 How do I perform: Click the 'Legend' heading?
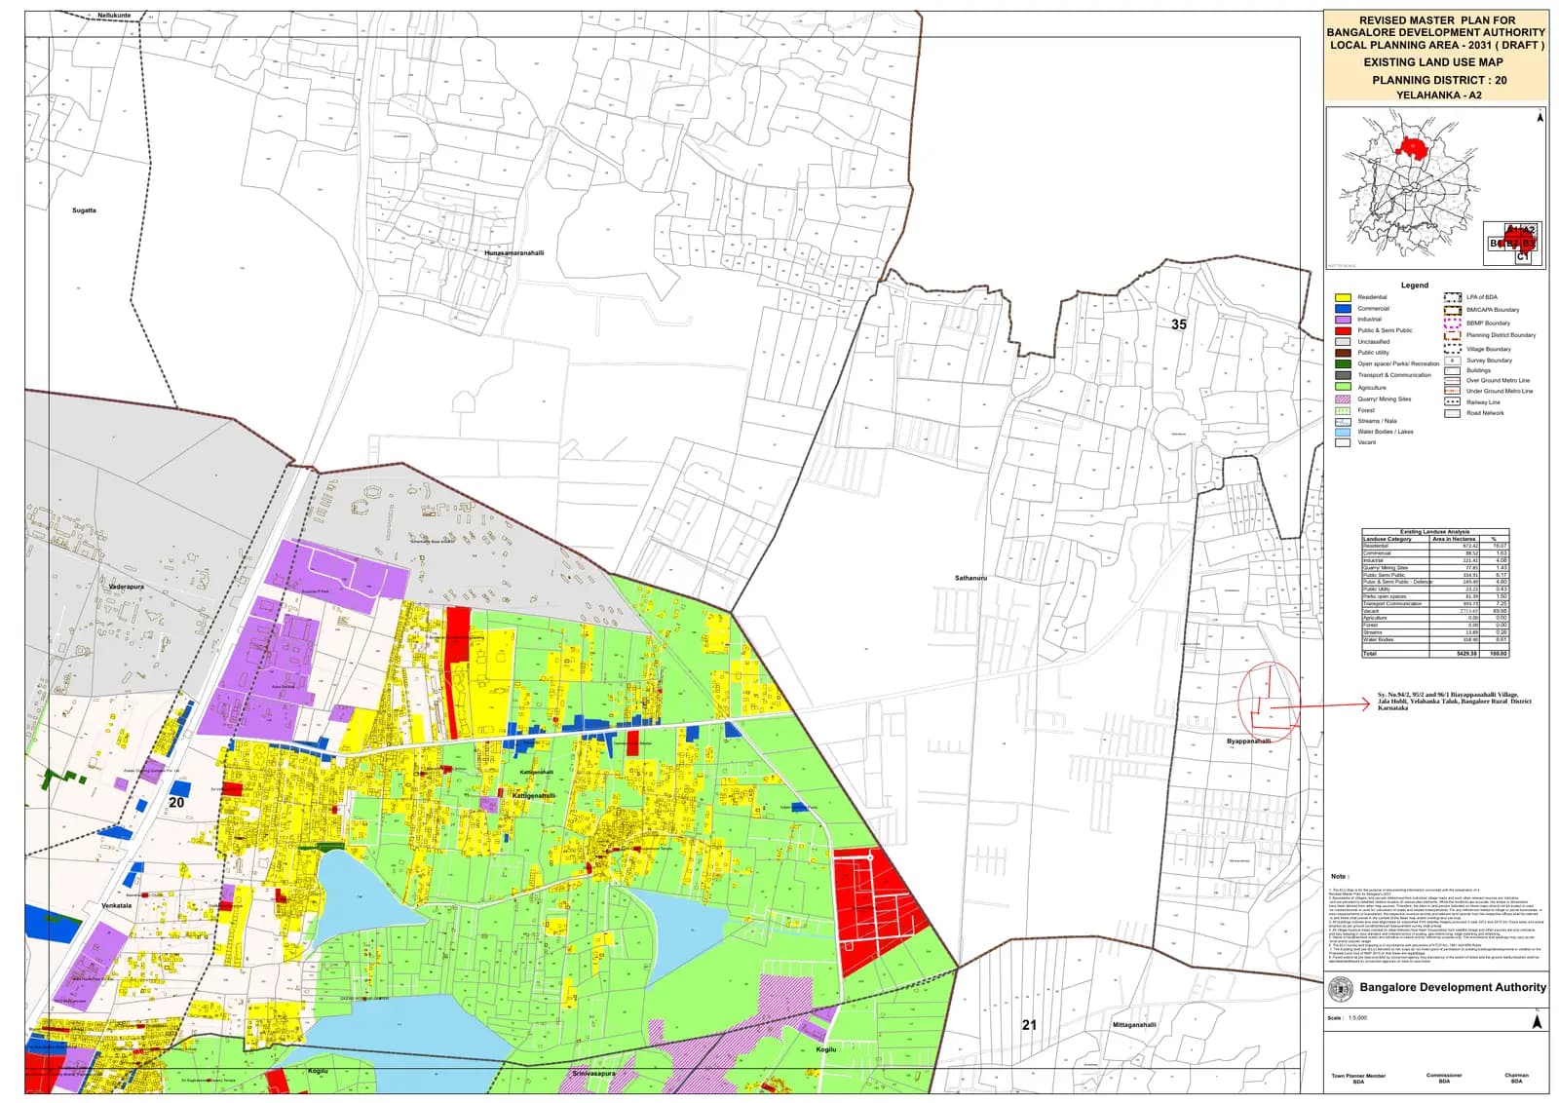[1415, 285]
